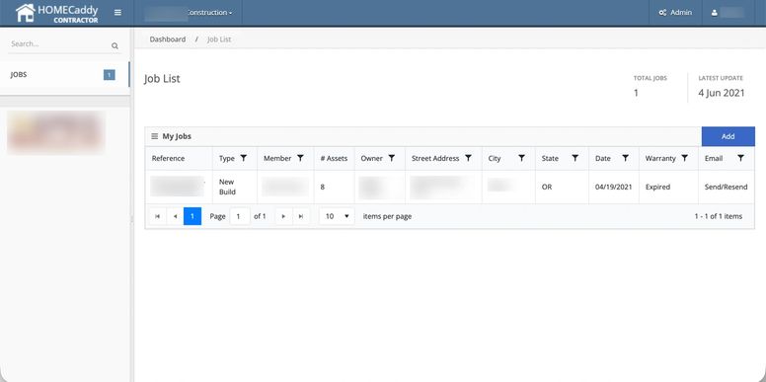Screen dimensions: 766x382
Task: Click the JOBS count badge
Action: 110,75
